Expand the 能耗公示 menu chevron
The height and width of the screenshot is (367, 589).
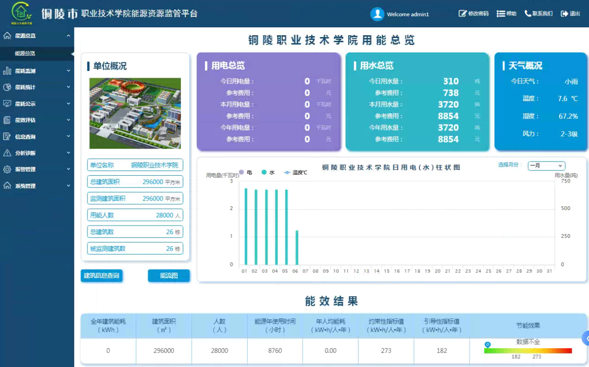pyautogui.click(x=68, y=104)
